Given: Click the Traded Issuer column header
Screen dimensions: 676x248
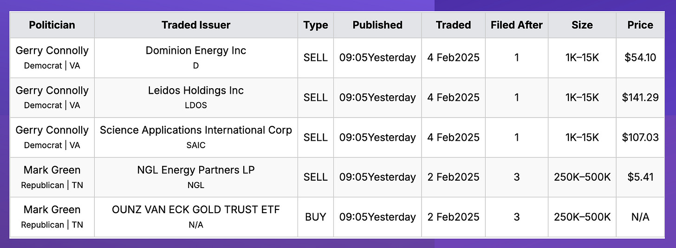Looking at the screenshot, I should point(196,25).
